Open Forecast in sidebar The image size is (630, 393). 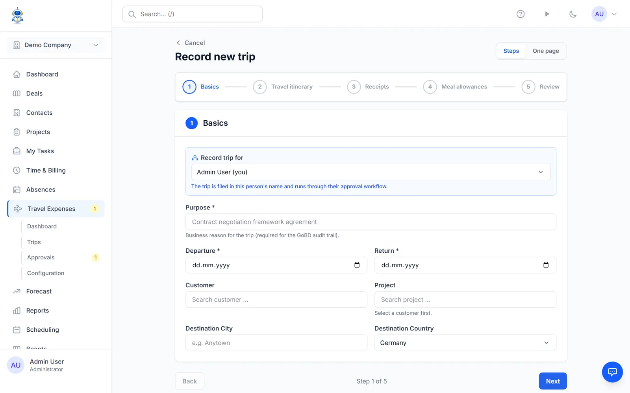tap(56, 292)
